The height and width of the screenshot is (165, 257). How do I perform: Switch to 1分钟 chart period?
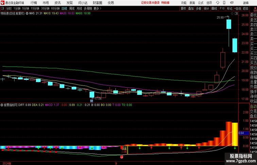tap(17, 8)
